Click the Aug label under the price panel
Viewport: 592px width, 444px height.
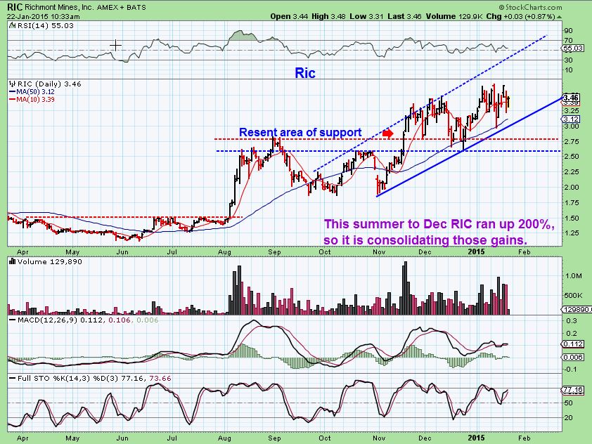point(224,252)
